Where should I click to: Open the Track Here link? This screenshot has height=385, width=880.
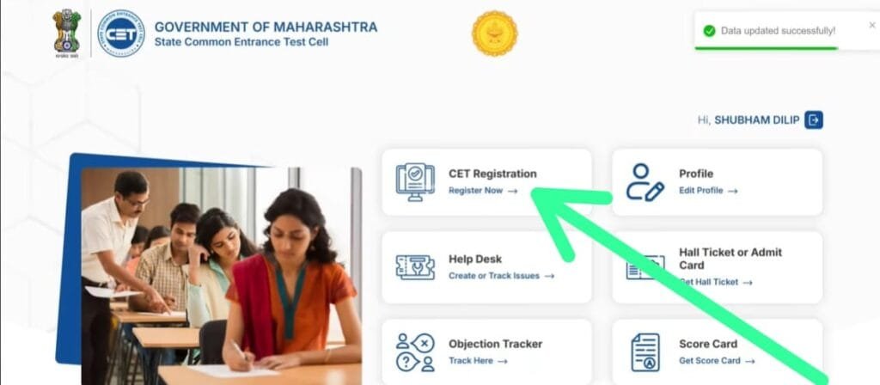(478, 361)
